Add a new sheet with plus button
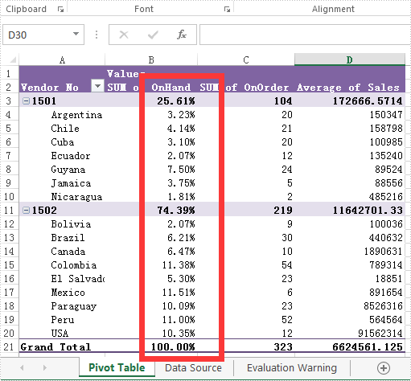The image size is (411, 381). [384, 368]
